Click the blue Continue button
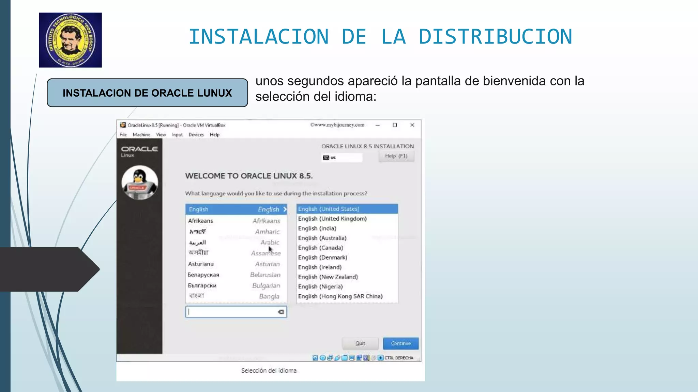Viewport: 698px width, 392px height. (400, 343)
